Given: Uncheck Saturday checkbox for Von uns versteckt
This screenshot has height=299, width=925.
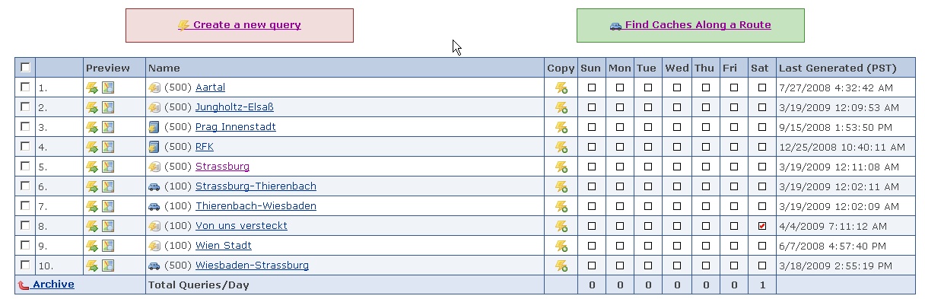Looking at the screenshot, I should pos(762,226).
